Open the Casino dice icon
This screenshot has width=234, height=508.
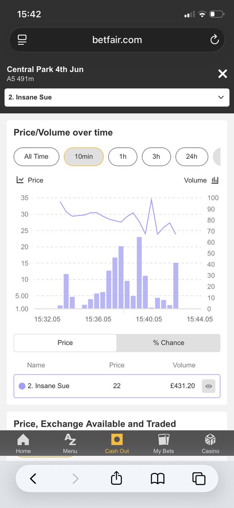210,439
